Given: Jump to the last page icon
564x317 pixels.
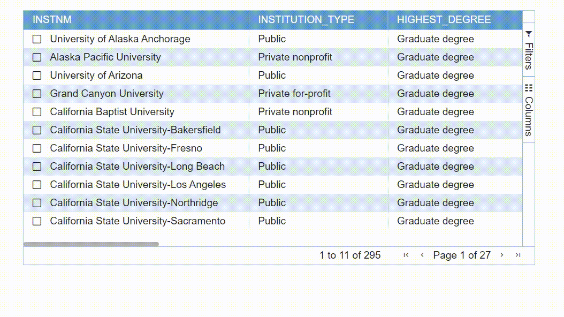Looking at the screenshot, I should (x=518, y=255).
